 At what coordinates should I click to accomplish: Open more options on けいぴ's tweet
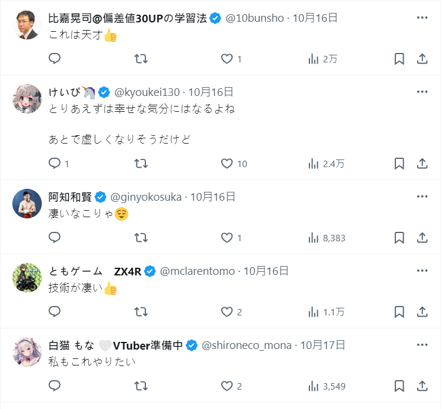(x=422, y=92)
